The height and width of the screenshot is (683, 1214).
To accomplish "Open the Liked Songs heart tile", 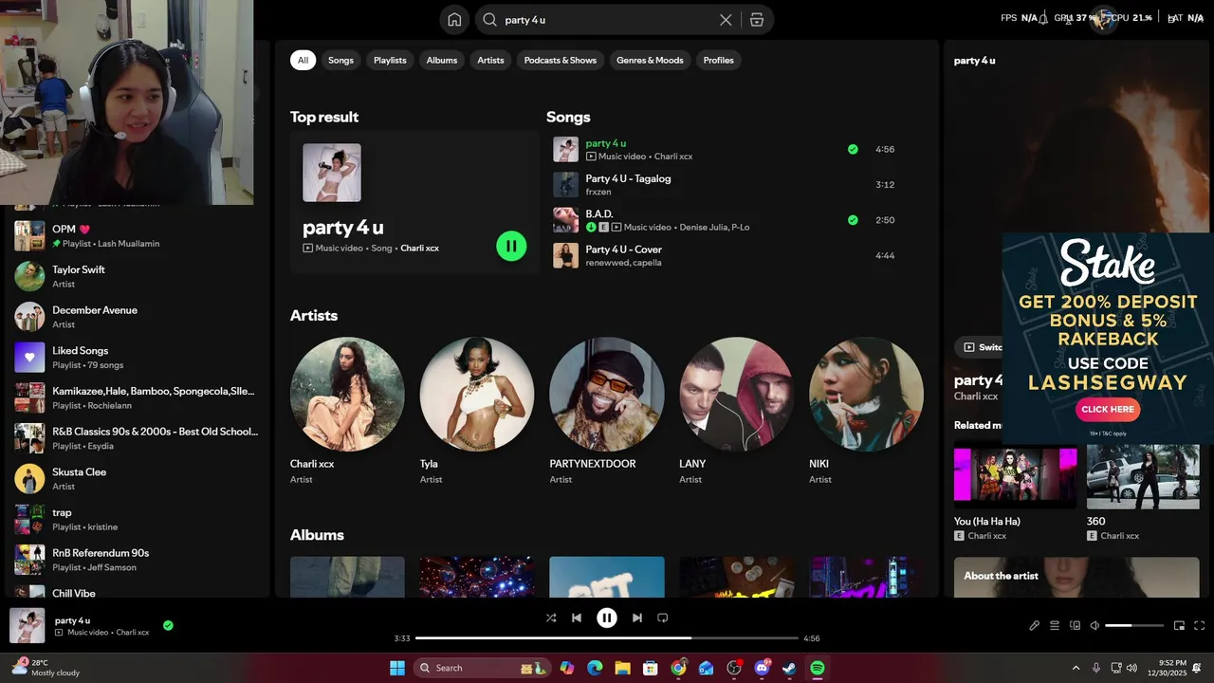I will (x=29, y=358).
